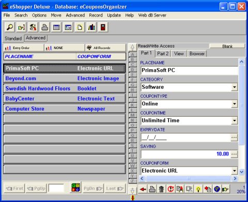Open the Search menu
Screen dimensions: 248x202
[21, 15]
